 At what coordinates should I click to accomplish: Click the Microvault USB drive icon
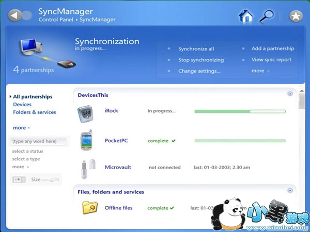(86, 168)
